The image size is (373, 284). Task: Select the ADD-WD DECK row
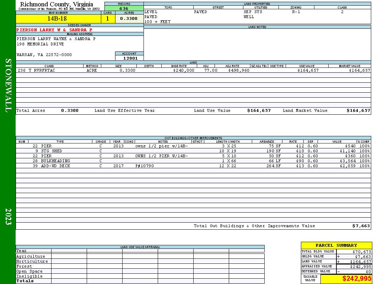[x=193, y=166]
